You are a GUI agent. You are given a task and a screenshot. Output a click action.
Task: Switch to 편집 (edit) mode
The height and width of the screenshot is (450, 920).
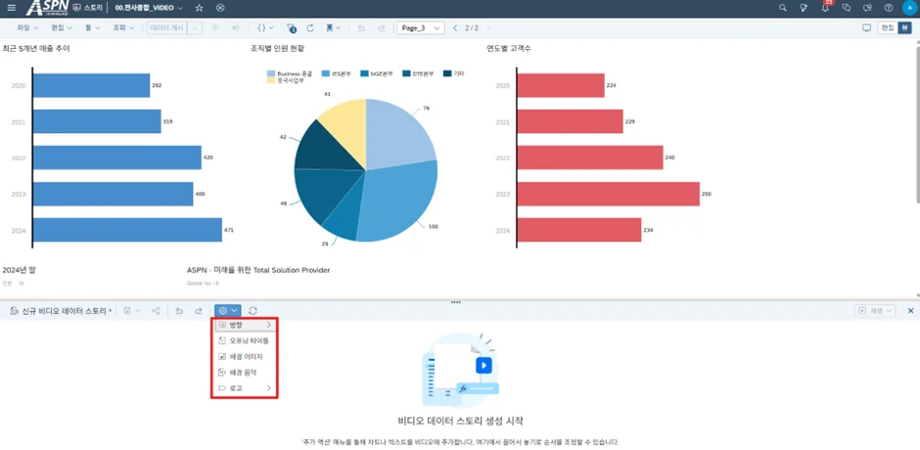click(x=887, y=28)
